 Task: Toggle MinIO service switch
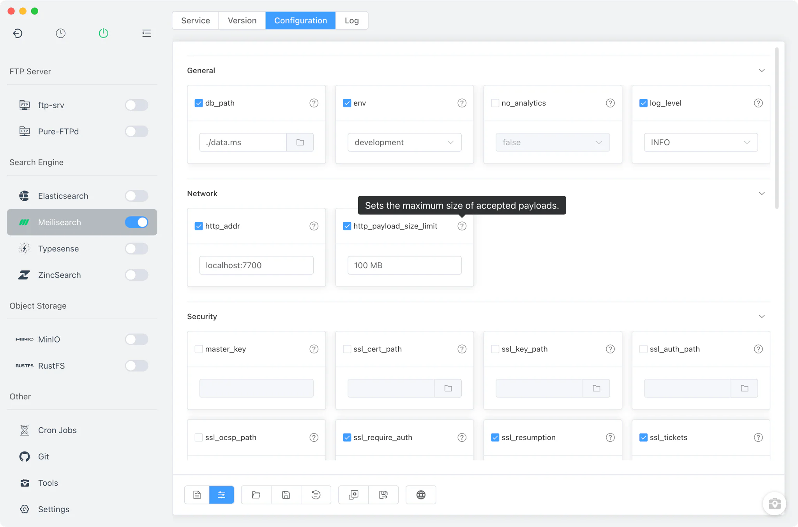pyautogui.click(x=136, y=339)
